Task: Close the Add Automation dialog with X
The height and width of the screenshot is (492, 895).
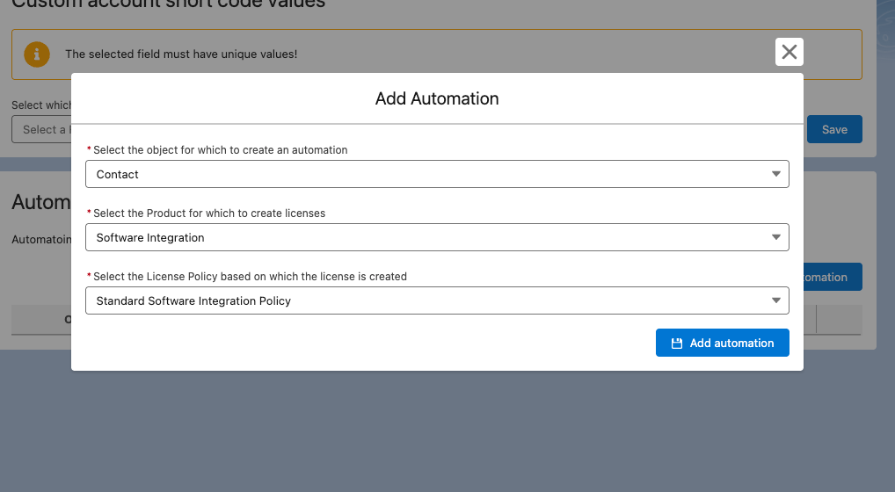Action: pyautogui.click(x=789, y=52)
